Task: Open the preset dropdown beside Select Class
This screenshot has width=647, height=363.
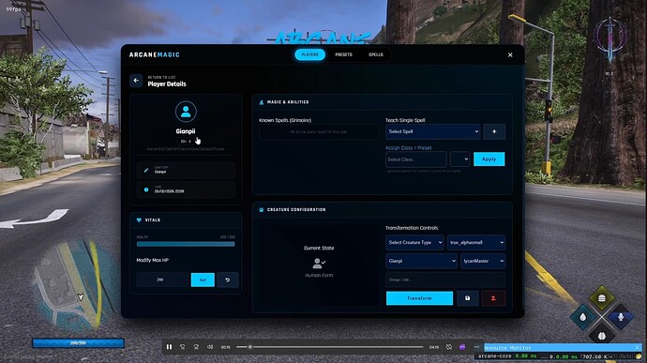Action: 459,159
